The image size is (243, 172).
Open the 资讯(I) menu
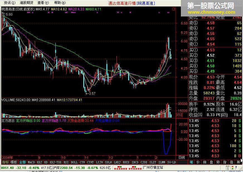10,3
